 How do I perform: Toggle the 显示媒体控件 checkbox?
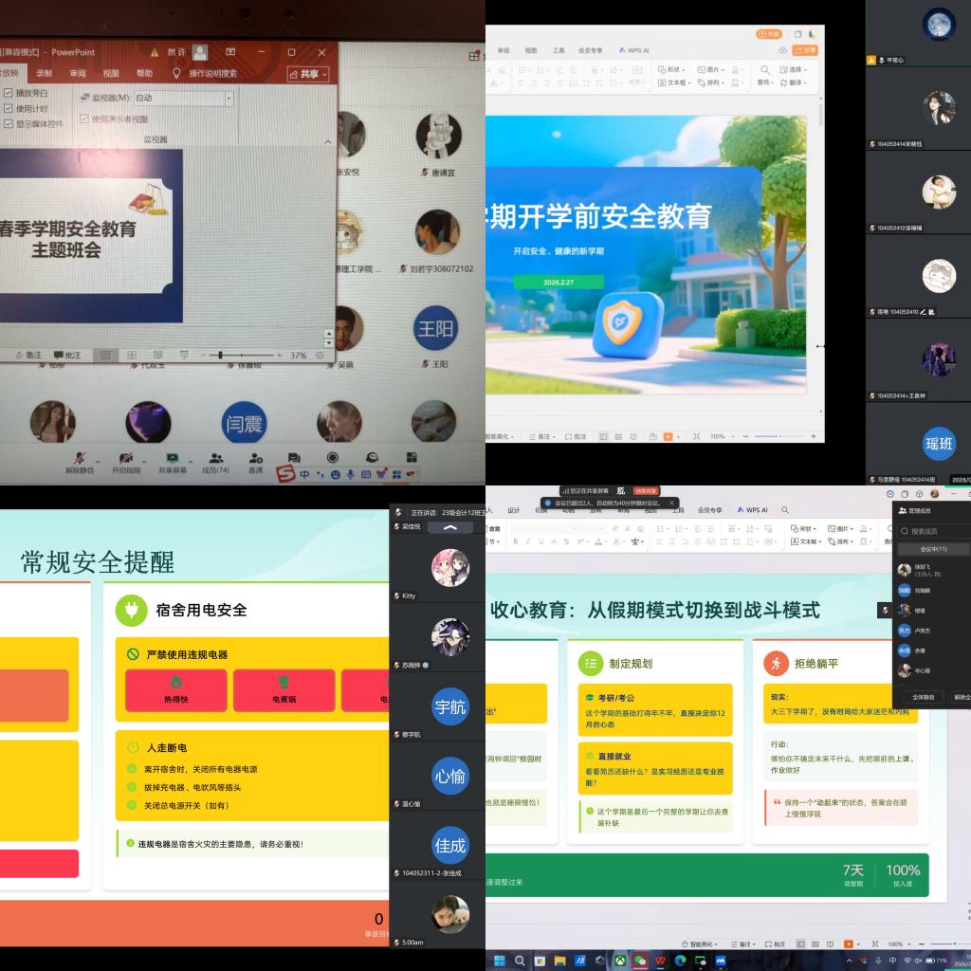(9, 123)
